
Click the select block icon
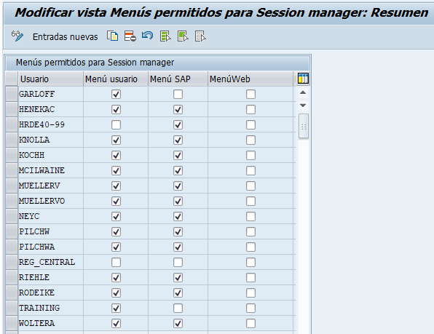click(x=183, y=36)
